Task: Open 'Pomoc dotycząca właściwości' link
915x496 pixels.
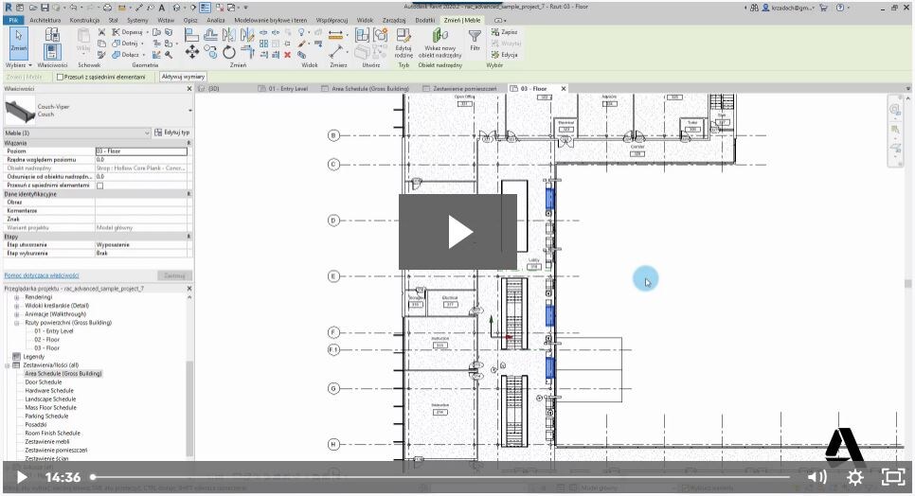Action: tap(42, 275)
